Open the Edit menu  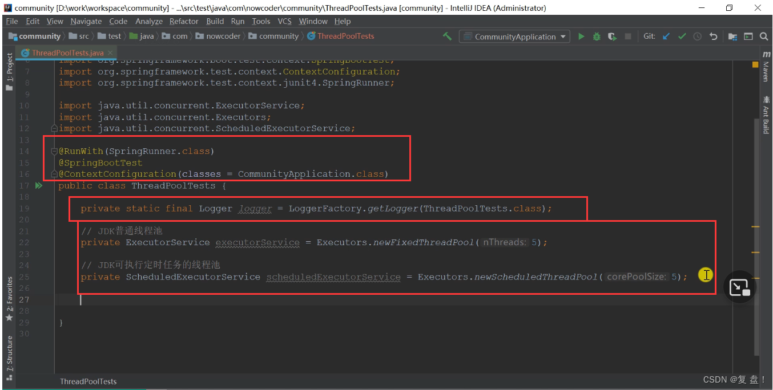[33, 21]
